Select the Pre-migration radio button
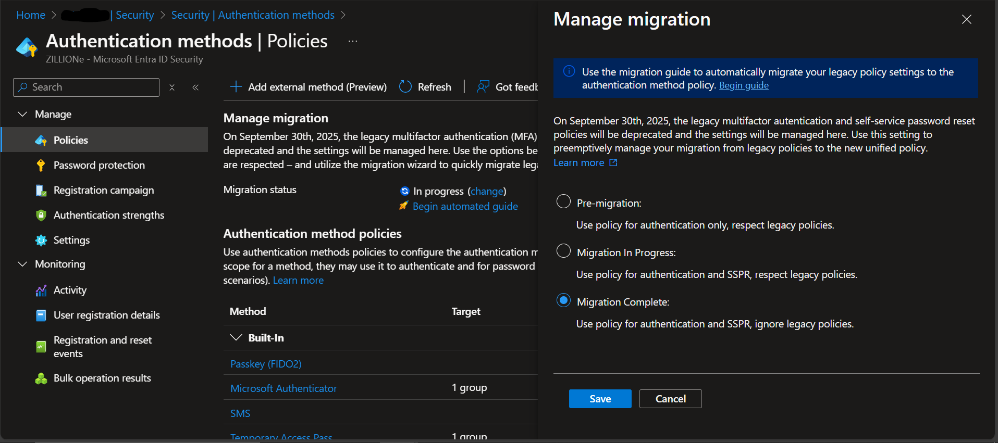Screen dimensions: 998x443 pos(563,201)
